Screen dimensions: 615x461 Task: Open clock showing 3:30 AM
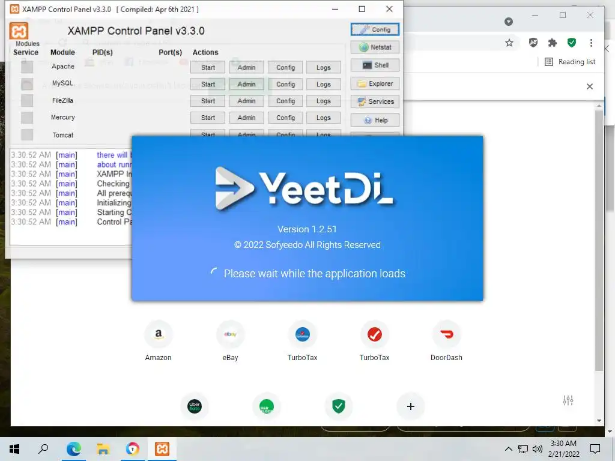point(563,449)
